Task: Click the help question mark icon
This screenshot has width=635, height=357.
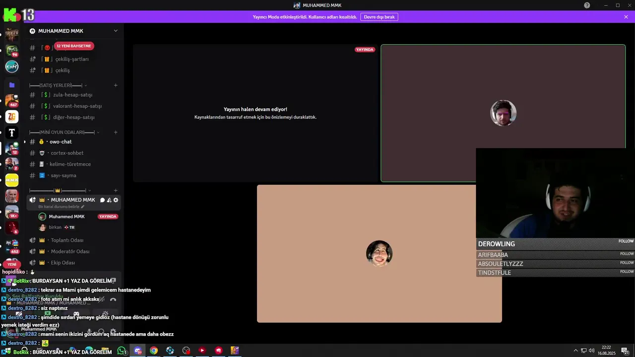Action: [x=587, y=5]
